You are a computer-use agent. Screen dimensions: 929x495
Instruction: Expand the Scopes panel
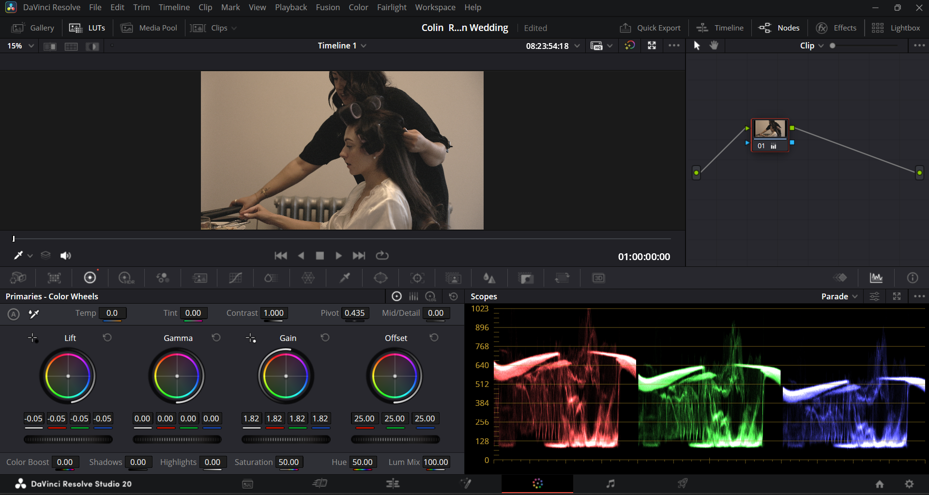(897, 296)
